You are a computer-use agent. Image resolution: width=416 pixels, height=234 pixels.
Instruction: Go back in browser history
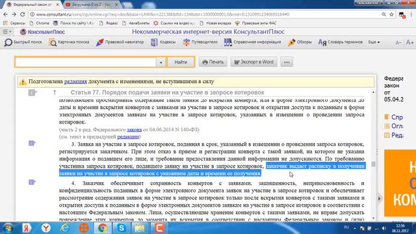tap(6, 14)
